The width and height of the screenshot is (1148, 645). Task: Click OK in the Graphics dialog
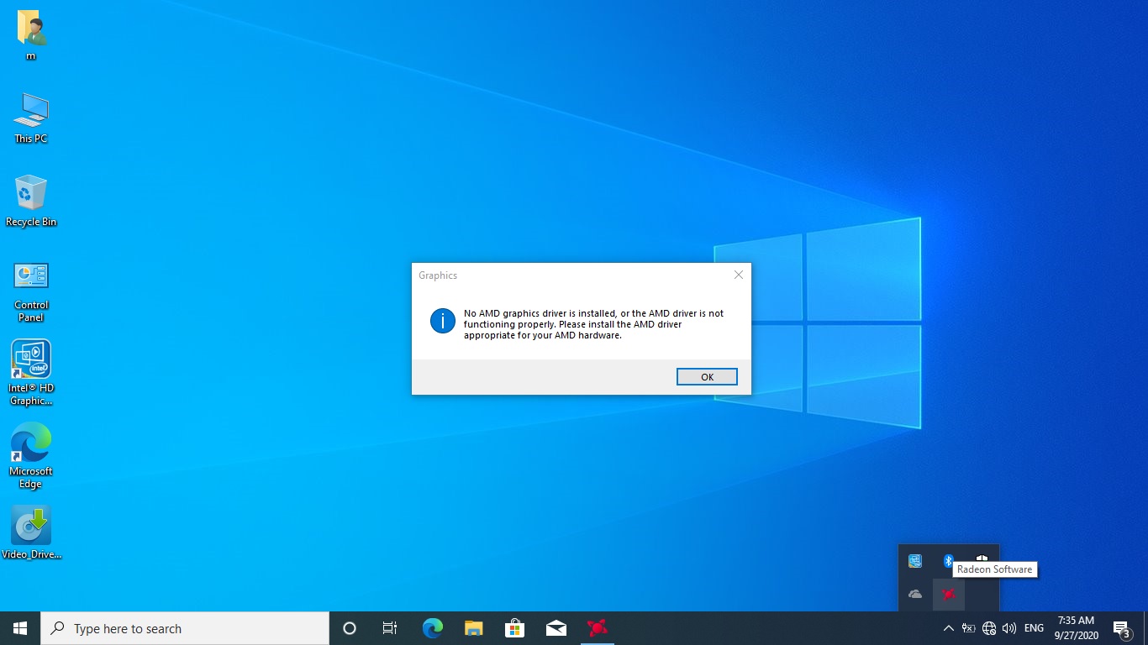coord(707,377)
